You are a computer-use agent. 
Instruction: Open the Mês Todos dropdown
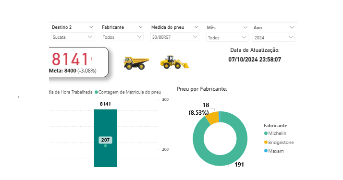click(x=227, y=37)
